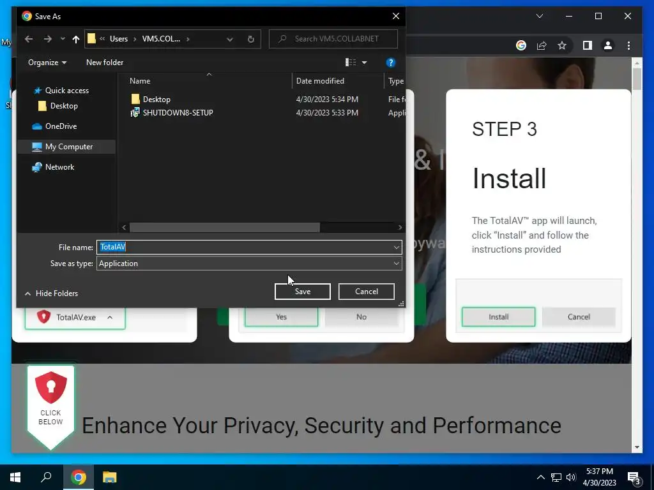Open Save as type dropdown
This screenshot has width=654, height=490.
[249, 264]
